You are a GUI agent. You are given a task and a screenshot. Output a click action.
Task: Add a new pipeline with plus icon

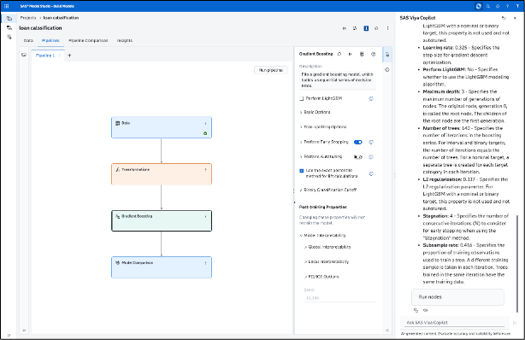69,56
